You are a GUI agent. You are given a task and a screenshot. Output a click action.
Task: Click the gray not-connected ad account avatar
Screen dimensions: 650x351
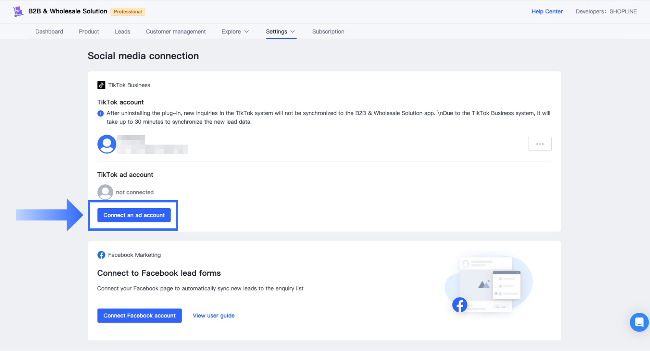coord(105,192)
